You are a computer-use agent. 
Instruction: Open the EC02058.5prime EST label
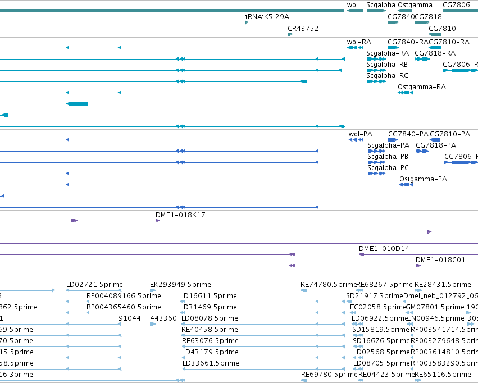point(379,307)
